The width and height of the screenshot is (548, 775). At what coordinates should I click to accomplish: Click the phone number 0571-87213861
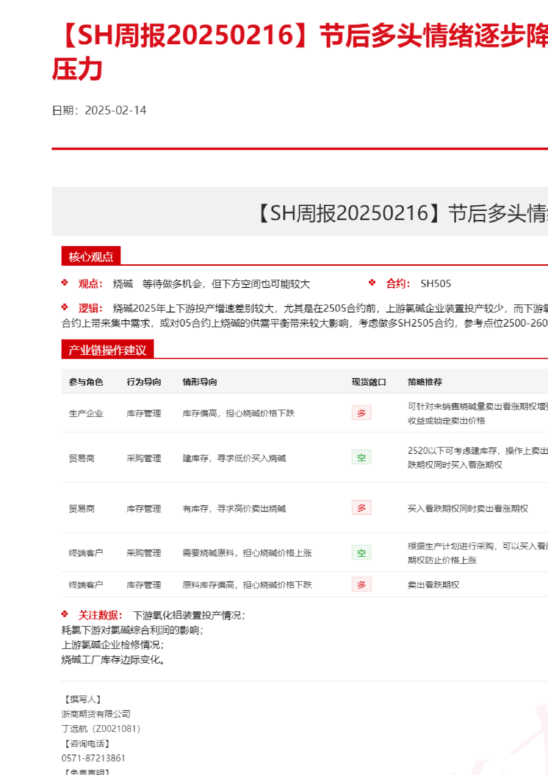tap(93, 758)
